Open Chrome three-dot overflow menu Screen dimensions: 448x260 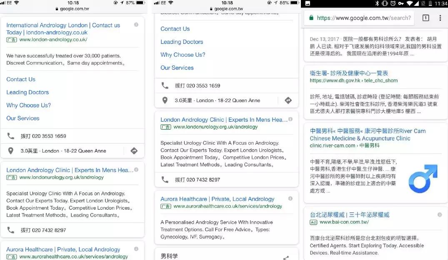coord(440,18)
